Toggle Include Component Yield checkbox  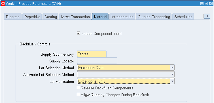[x=78, y=33]
